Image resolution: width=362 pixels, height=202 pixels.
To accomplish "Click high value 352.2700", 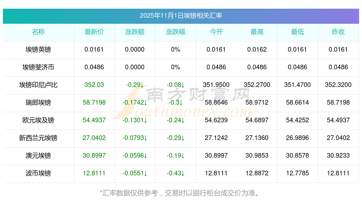I will [257, 85].
